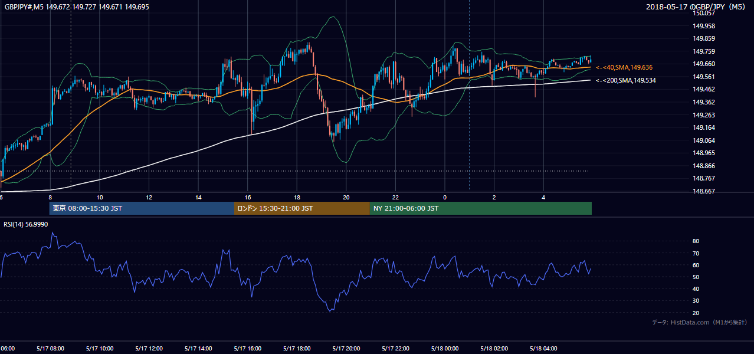Click the RSI scale value 80
The height and width of the screenshot is (354, 754).
coord(696,241)
